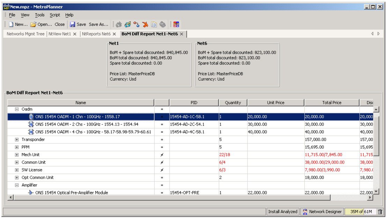
Task: Click the Network Designer user icon
Action: [x=305, y=212]
